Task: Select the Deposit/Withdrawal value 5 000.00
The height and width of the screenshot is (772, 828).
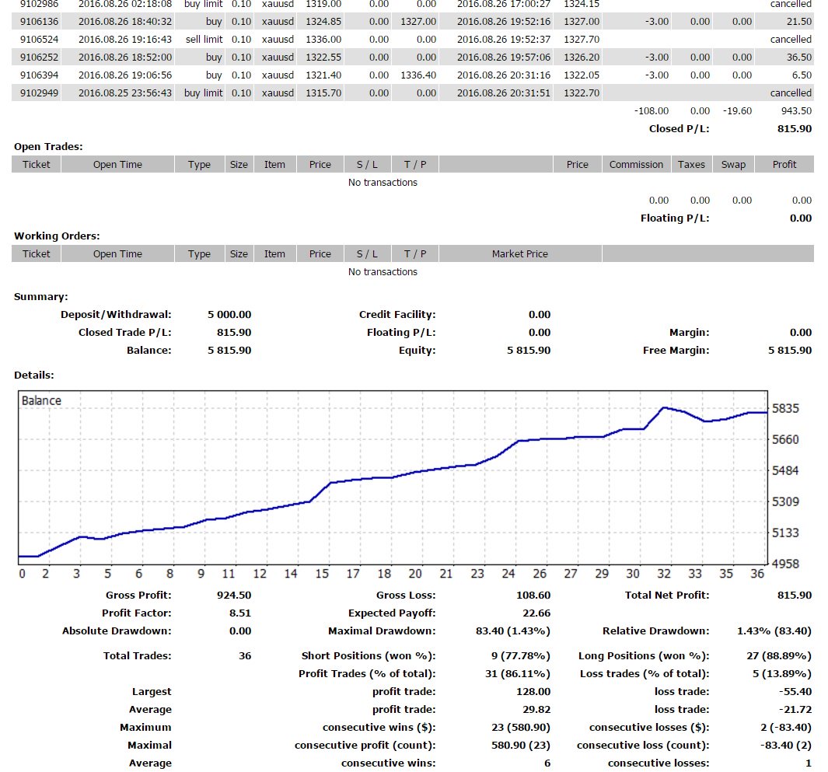Action: pos(229,315)
